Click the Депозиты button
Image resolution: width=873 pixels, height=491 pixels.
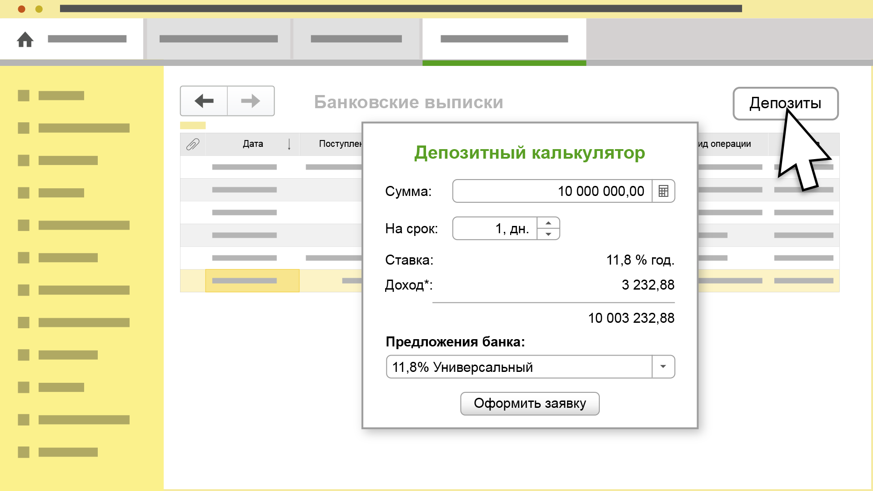tap(785, 104)
